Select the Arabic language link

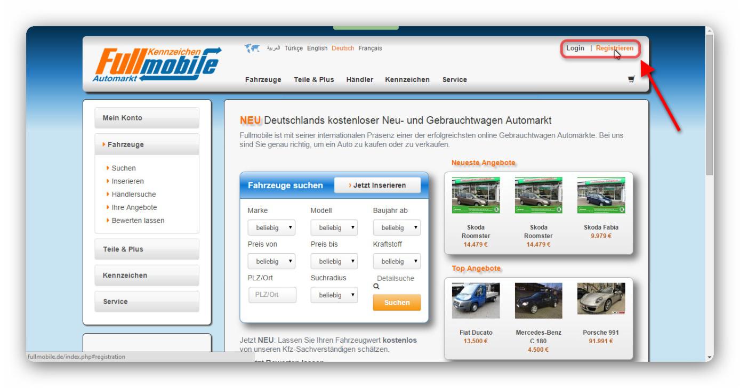(272, 48)
